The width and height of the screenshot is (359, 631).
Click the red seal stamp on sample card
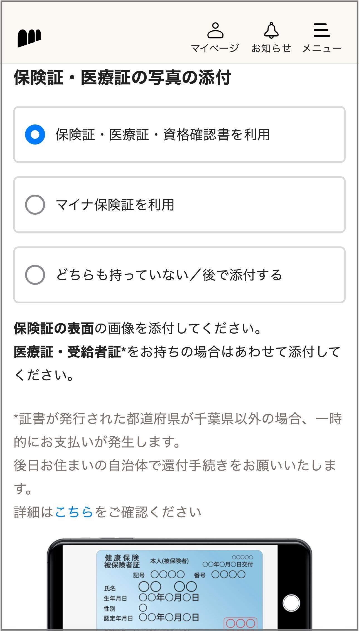(240, 623)
